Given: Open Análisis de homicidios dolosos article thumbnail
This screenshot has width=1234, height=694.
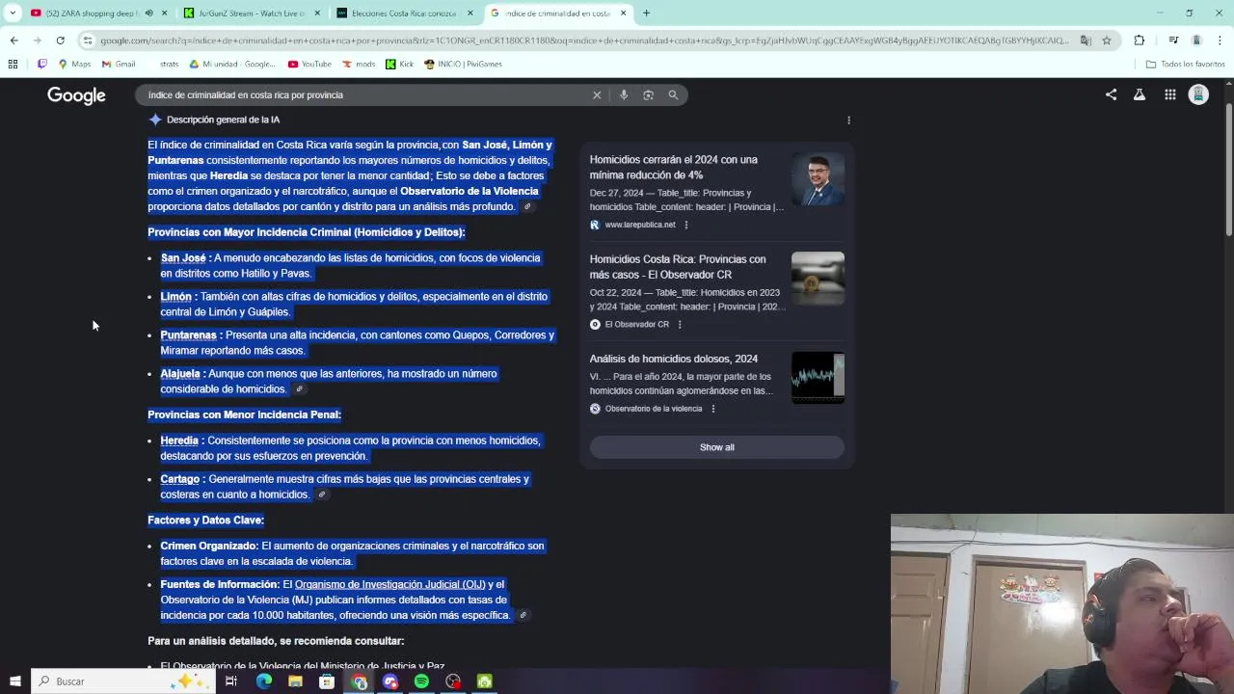Looking at the screenshot, I should (818, 377).
